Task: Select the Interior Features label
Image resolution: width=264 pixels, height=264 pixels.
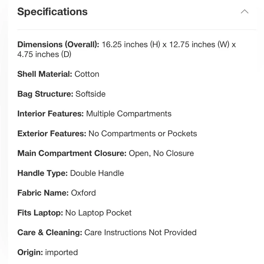Action: pos(50,114)
